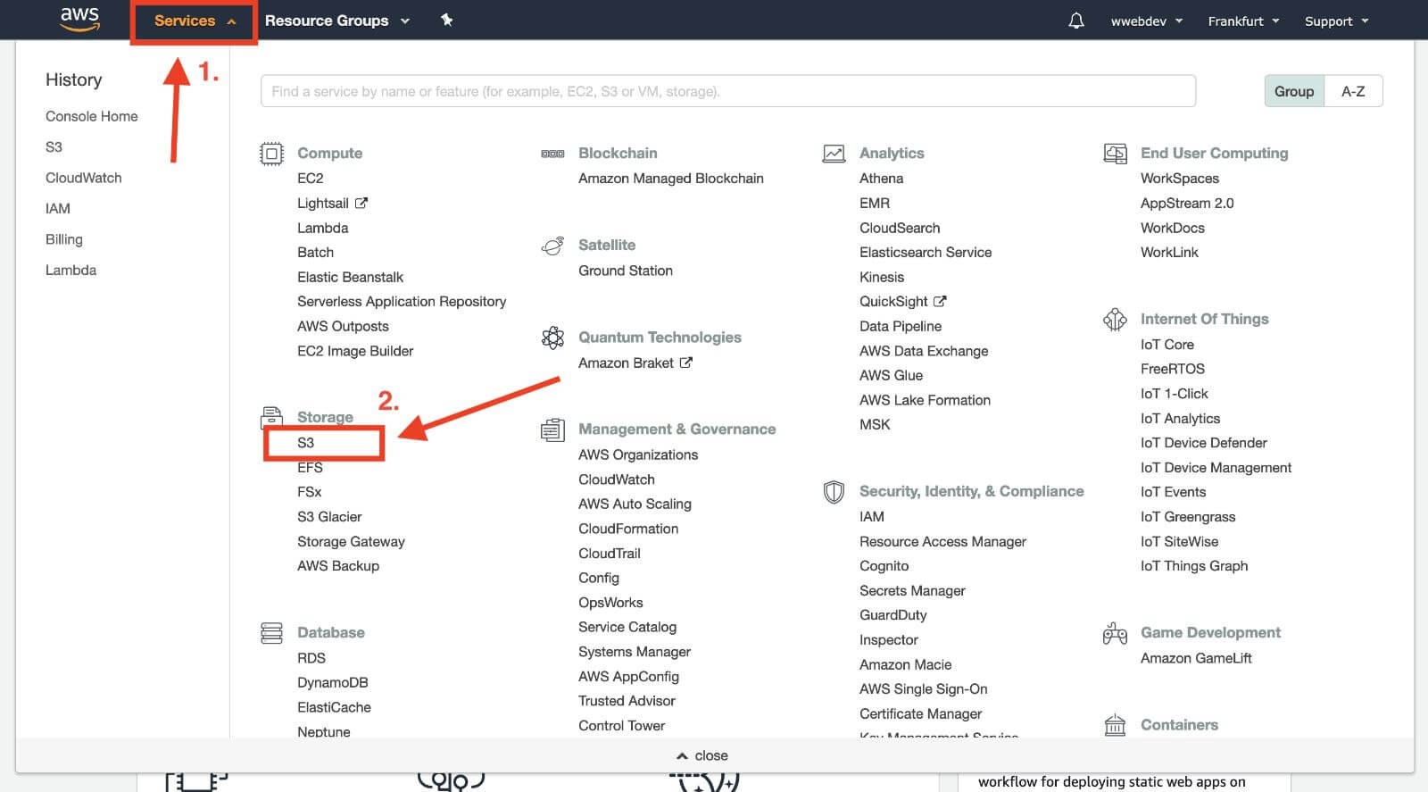Viewport: 1428px width, 792px height.
Task: Open Elasticsearch Service
Action: click(926, 253)
